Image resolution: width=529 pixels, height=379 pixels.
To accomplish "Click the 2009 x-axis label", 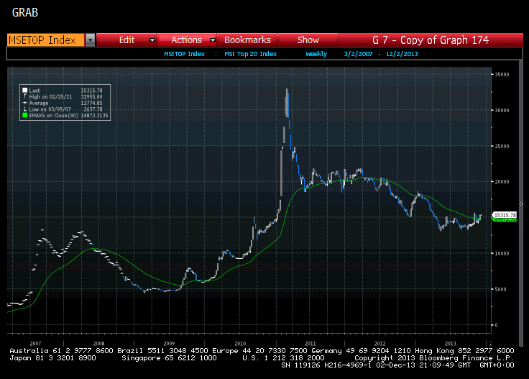I will 169,344.
